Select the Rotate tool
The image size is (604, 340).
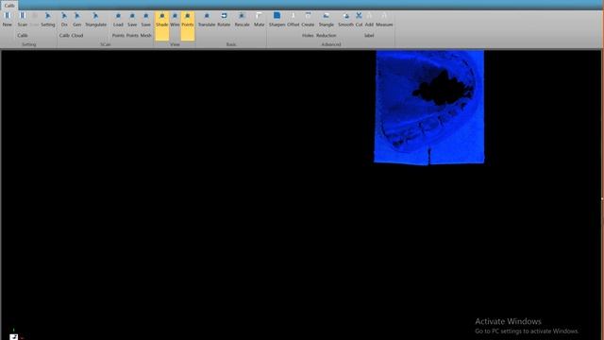224,20
